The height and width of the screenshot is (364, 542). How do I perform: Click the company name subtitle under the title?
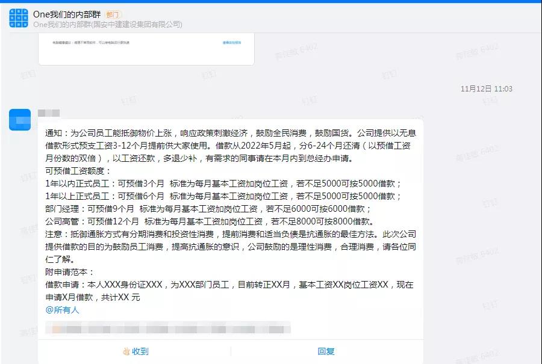coord(108,25)
